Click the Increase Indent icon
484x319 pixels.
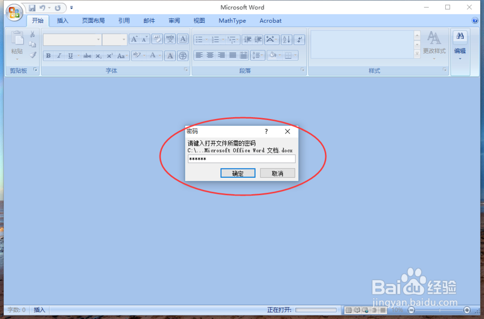(258, 39)
